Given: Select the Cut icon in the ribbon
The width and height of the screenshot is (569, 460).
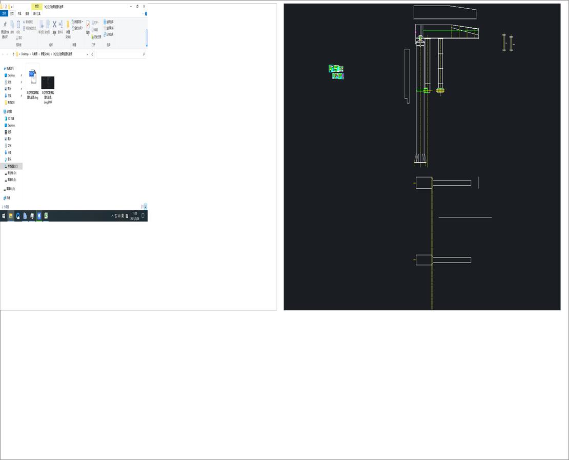Looking at the screenshot, I should click(x=17, y=38).
